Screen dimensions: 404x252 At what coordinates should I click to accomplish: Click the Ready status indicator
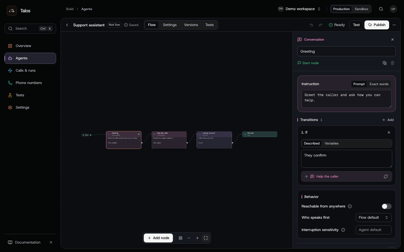(x=337, y=25)
